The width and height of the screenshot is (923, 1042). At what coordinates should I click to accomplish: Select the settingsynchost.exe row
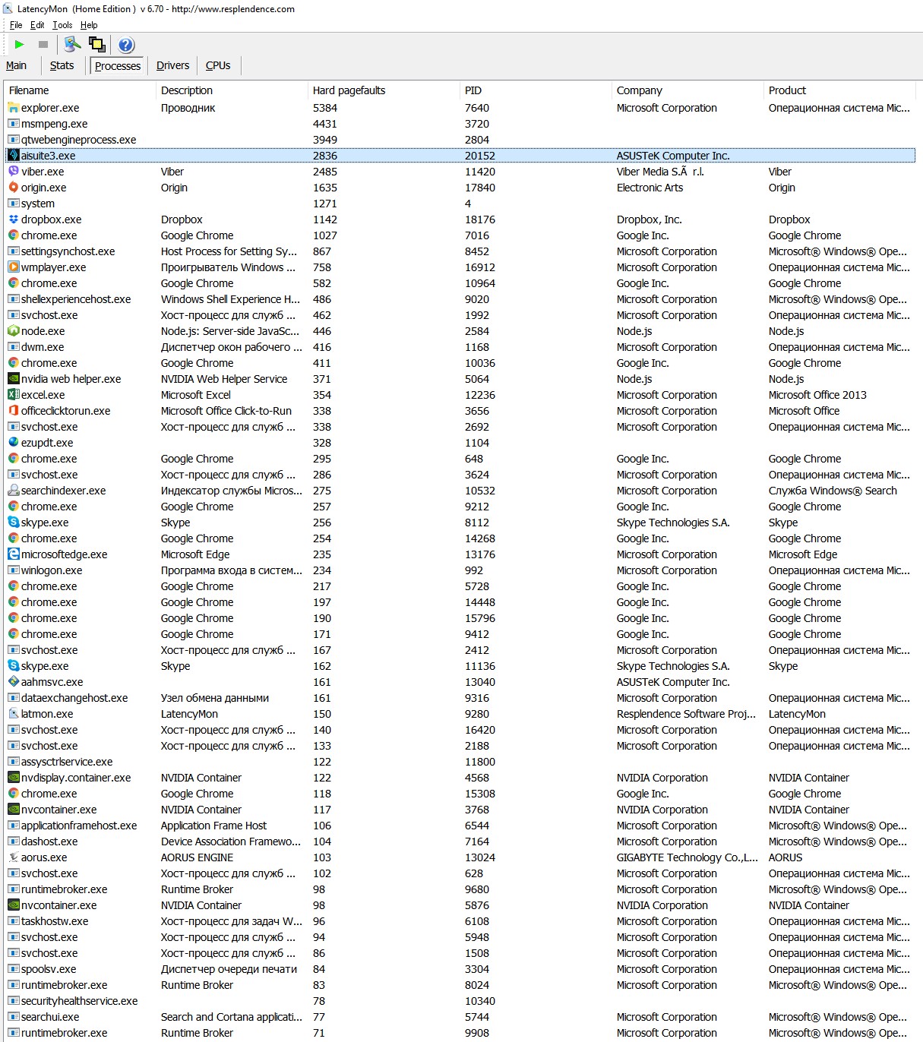coord(460,251)
